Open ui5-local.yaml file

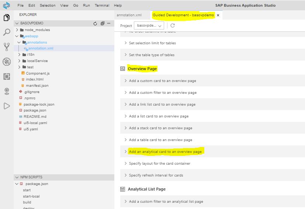(35, 123)
